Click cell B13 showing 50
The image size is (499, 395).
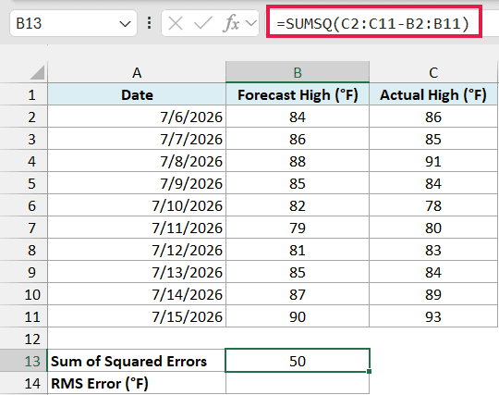(298, 361)
